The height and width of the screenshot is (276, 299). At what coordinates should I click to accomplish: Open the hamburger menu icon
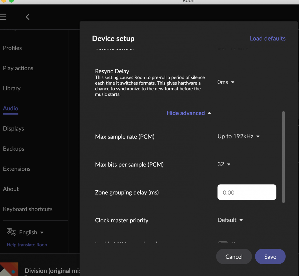point(3,17)
